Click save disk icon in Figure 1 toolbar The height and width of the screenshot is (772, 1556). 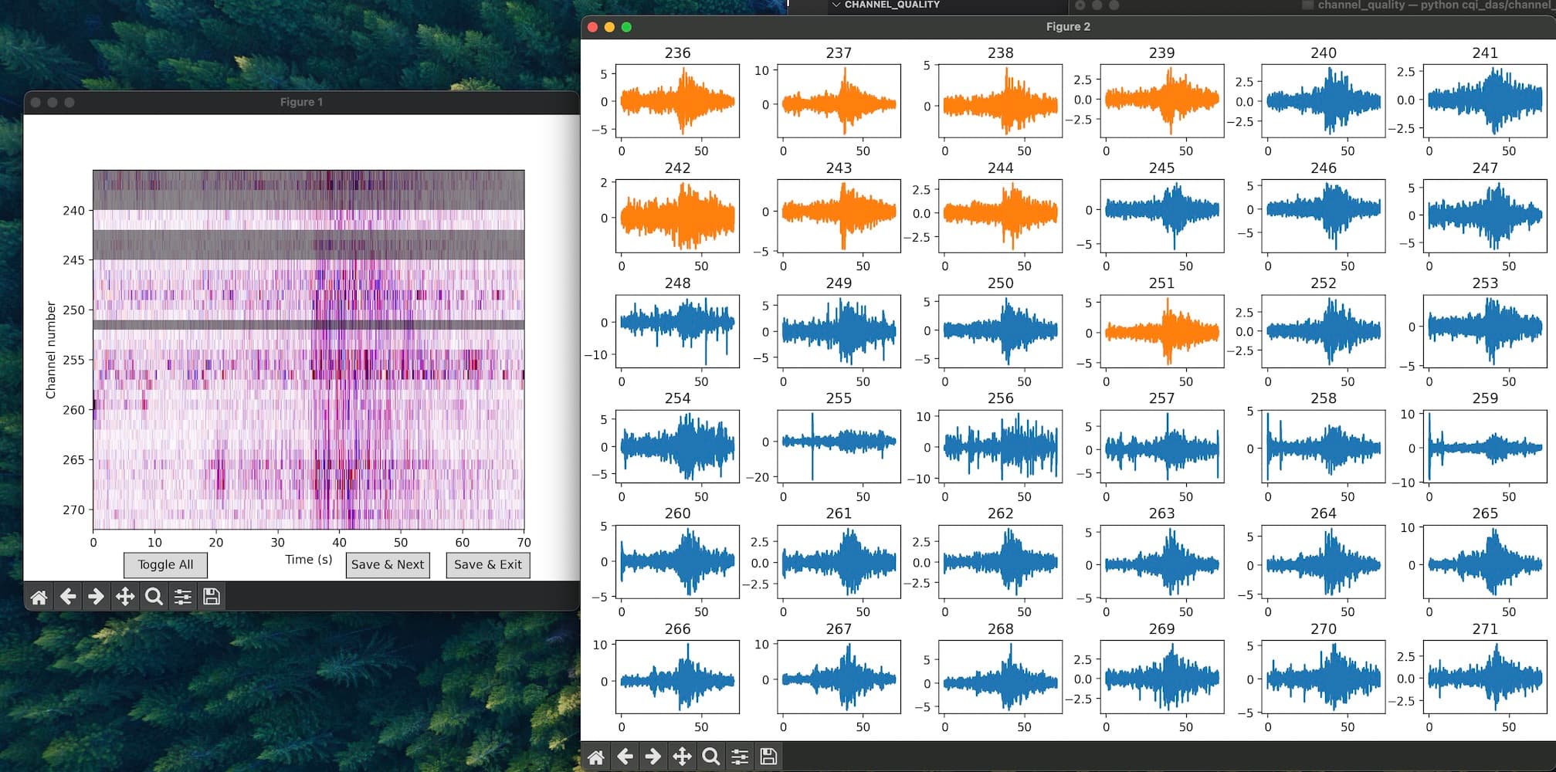point(212,597)
